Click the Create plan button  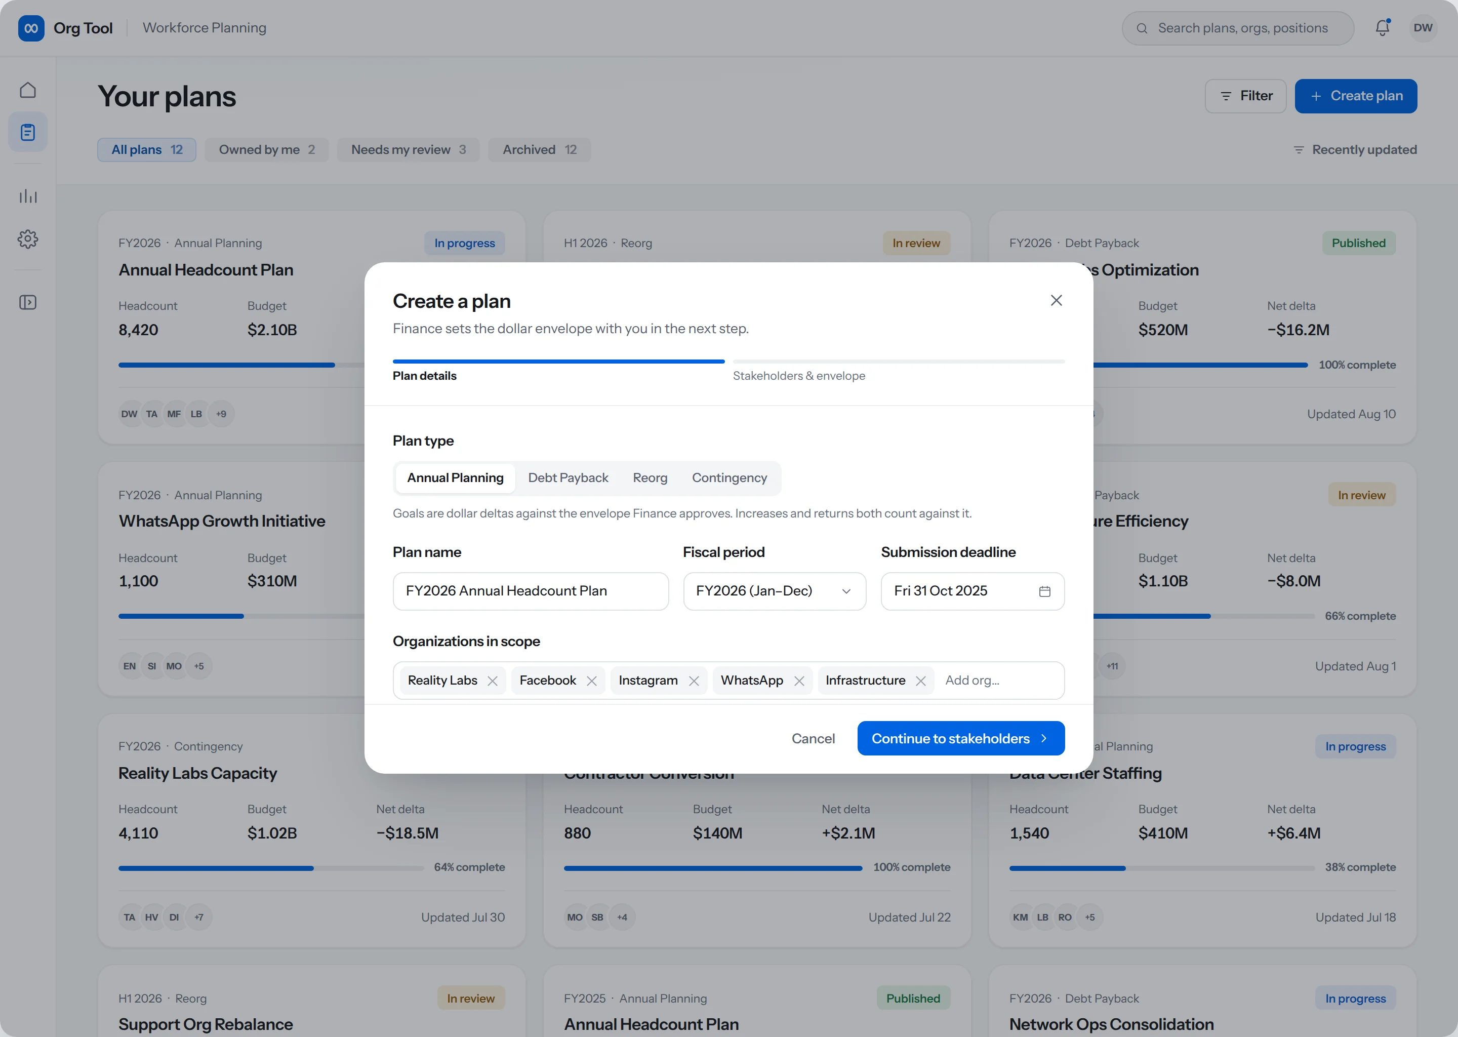(1355, 96)
